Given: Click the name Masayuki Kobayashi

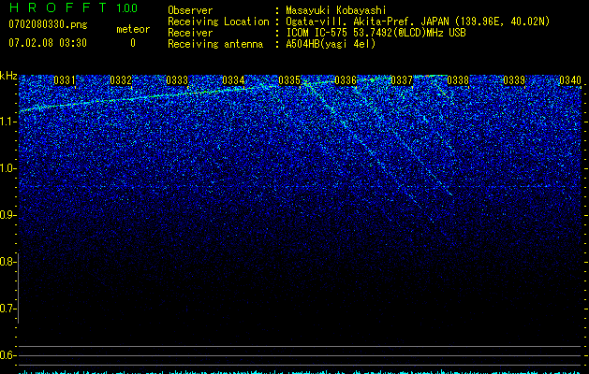Looking at the screenshot, I should click(336, 10).
